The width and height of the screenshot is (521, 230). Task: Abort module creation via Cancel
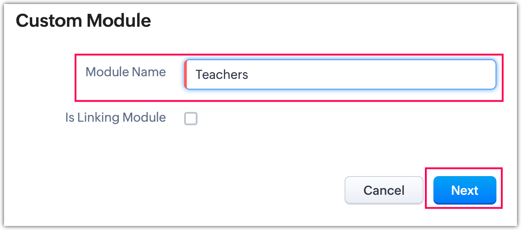(384, 190)
